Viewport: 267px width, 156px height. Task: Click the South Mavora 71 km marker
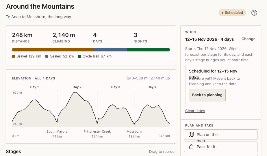pyautogui.click(x=57, y=134)
